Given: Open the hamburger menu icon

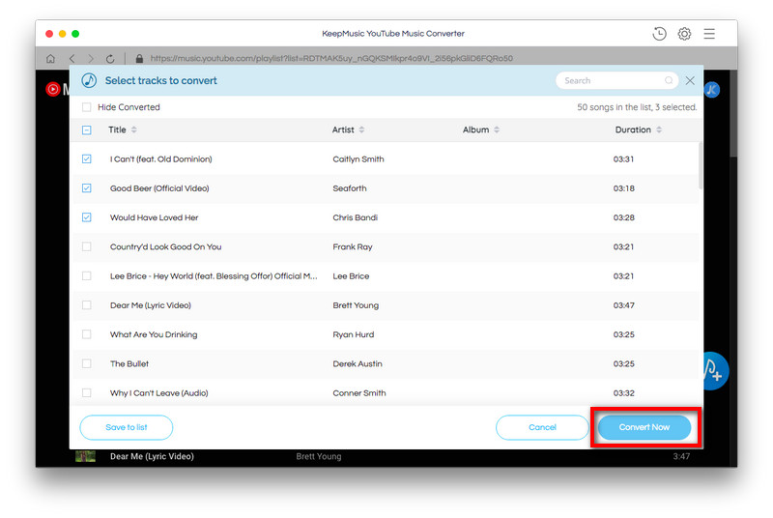Looking at the screenshot, I should (x=709, y=34).
